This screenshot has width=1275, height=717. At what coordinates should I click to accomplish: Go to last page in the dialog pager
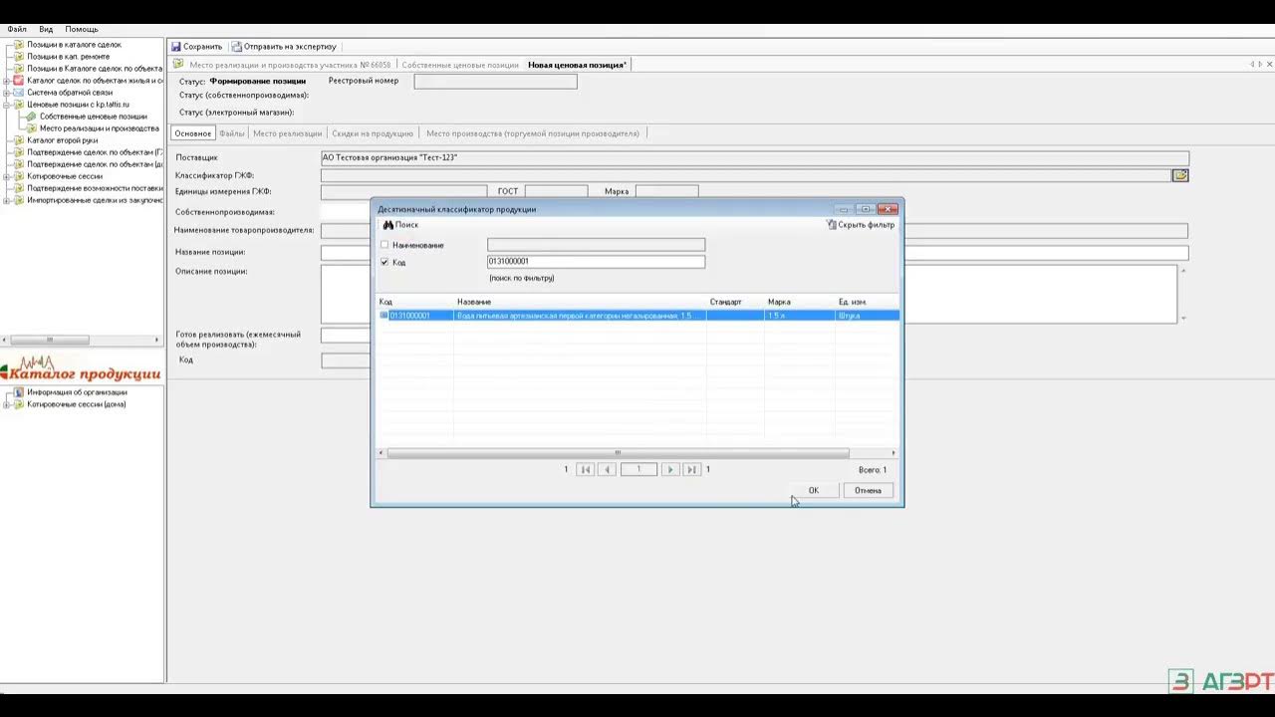(691, 469)
